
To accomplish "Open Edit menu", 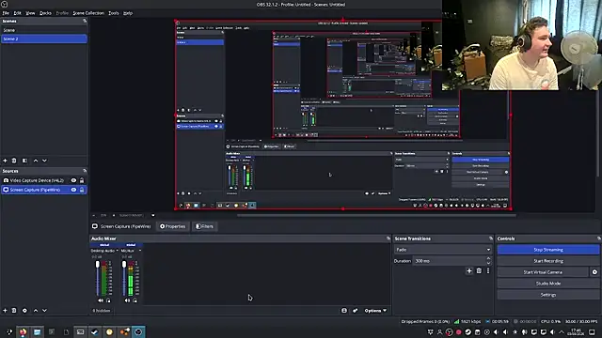I will point(18,13).
